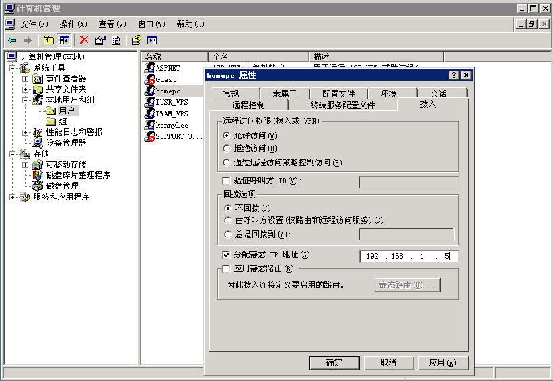This screenshot has height=381, width=553.
Task: Select 不回拨(C) radio button
Action: [x=228, y=208]
